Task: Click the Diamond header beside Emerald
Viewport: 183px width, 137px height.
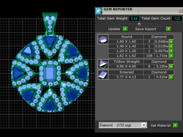Action: [x=159, y=72]
